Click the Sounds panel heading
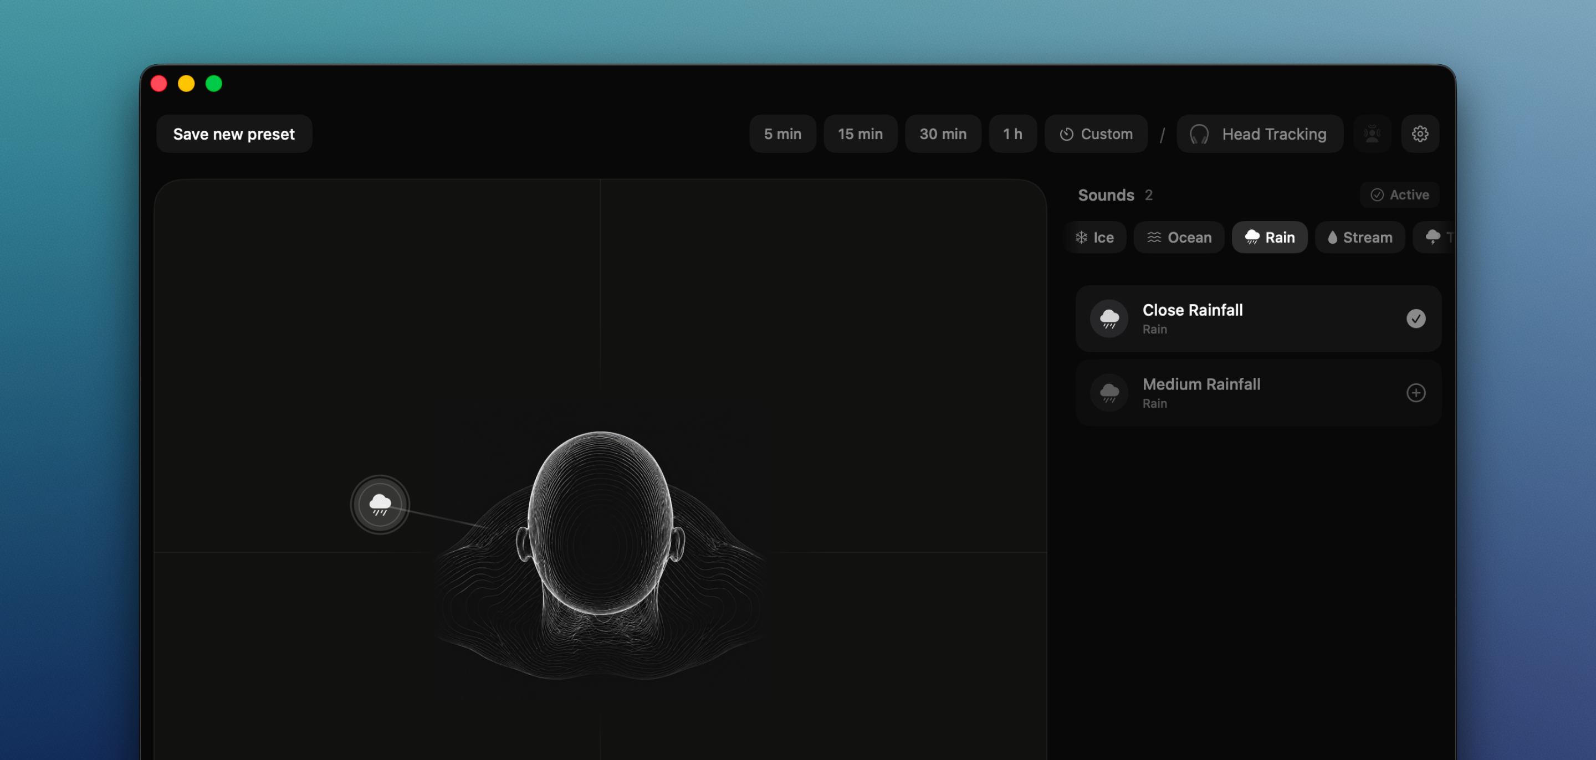The height and width of the screenshot is (760, 1596). point(1106,195)
